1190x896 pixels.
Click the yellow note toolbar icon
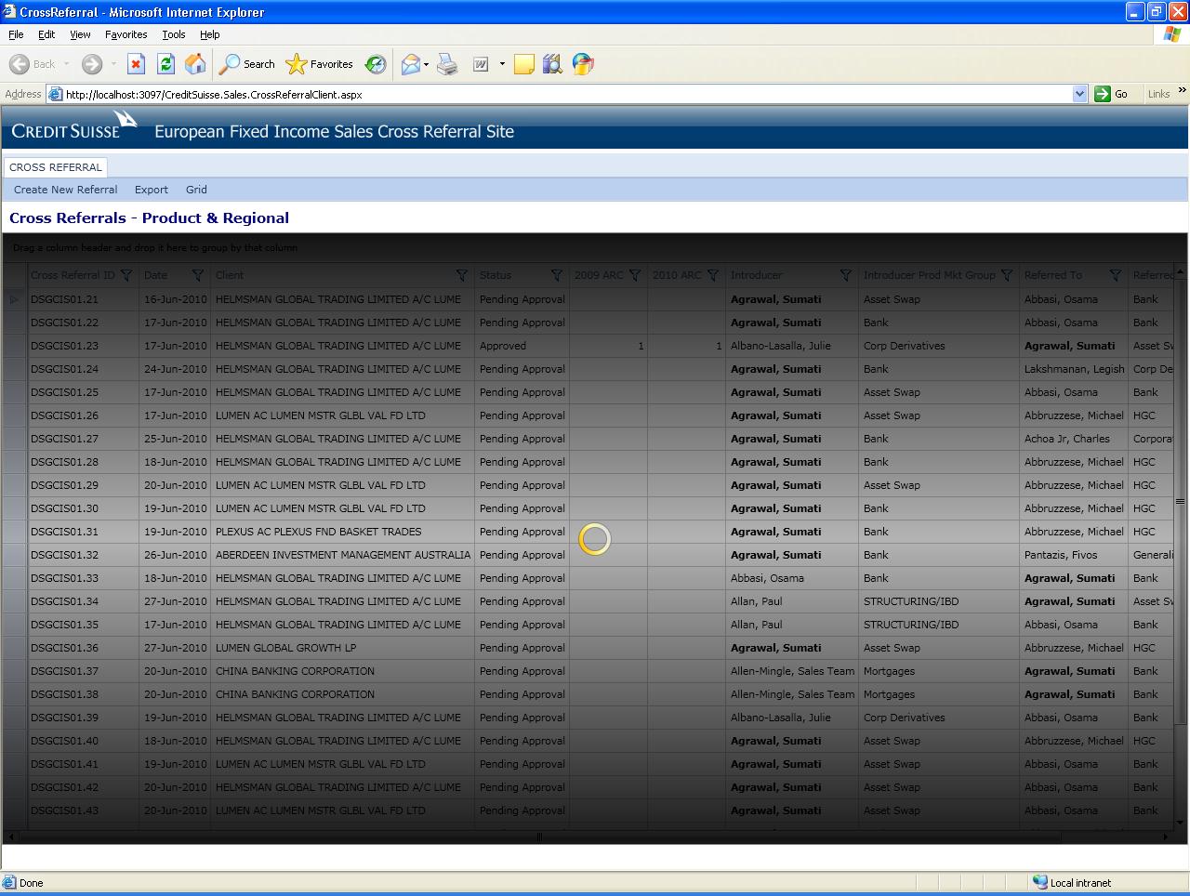point(524,64)
